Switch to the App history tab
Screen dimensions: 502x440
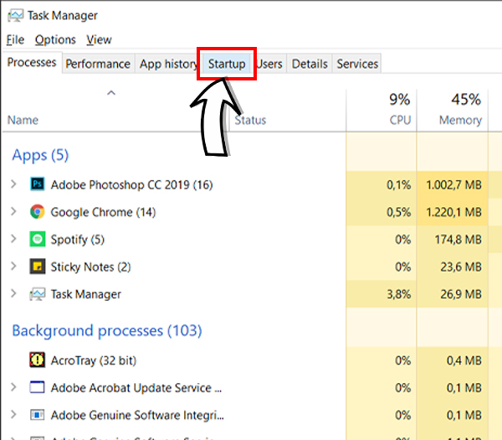click(x=168, y=64)
